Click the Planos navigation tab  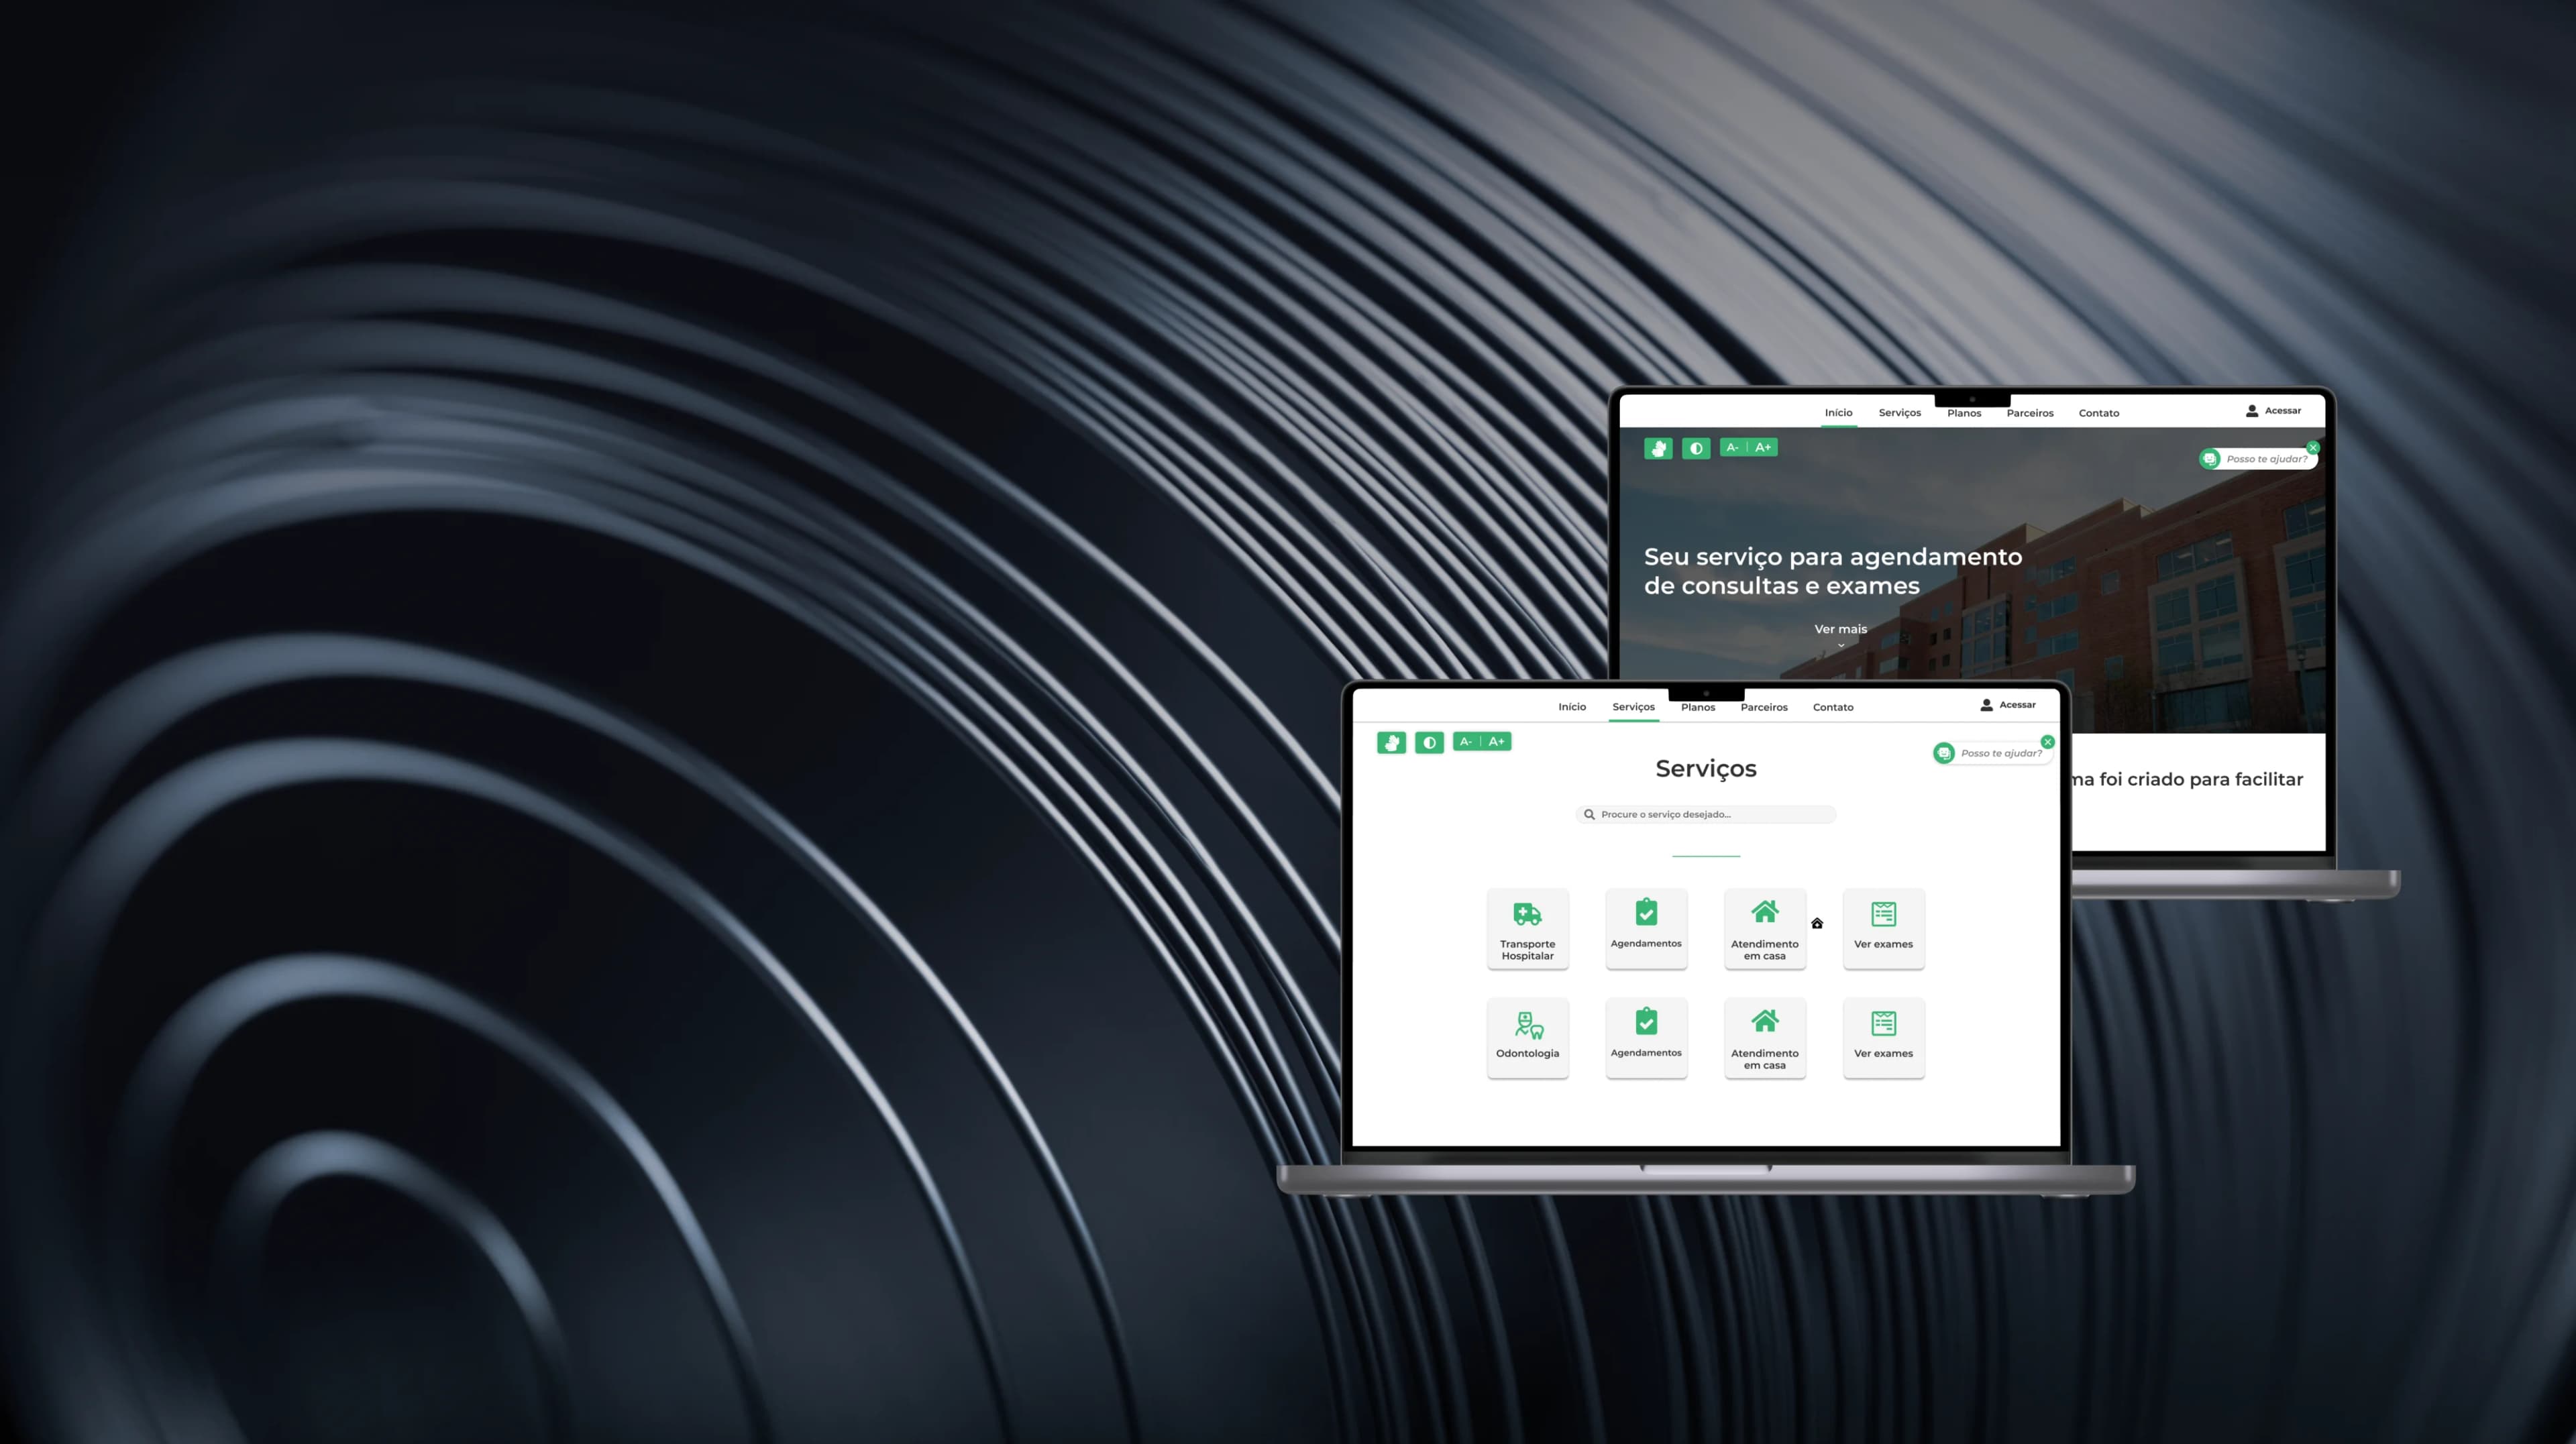[1699, 706]
